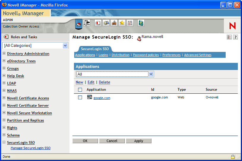Open the Configure desk toolbar icon
The height and width of the screenshot is (161, 242).
click(x=114, y=23)
